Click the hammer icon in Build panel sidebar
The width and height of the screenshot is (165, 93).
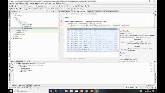coord(12,64)
